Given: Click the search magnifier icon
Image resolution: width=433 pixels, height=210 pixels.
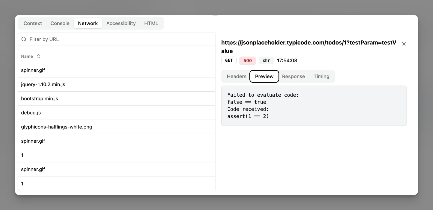Looking at the screenshot, I should pos(24,39).
